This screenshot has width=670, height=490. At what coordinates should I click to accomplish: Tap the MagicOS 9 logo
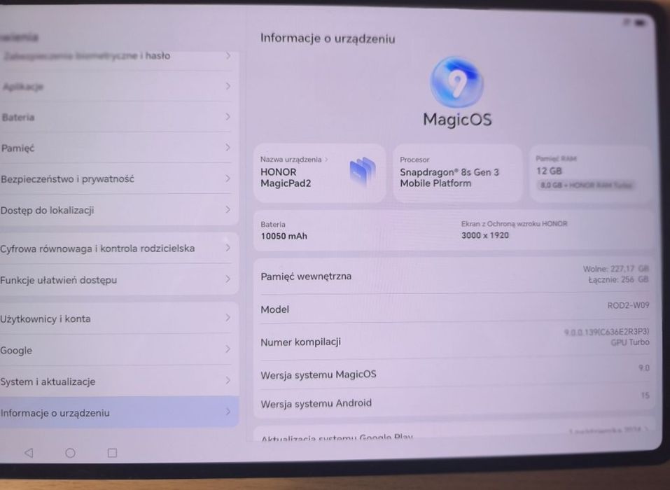coord(456,82)
